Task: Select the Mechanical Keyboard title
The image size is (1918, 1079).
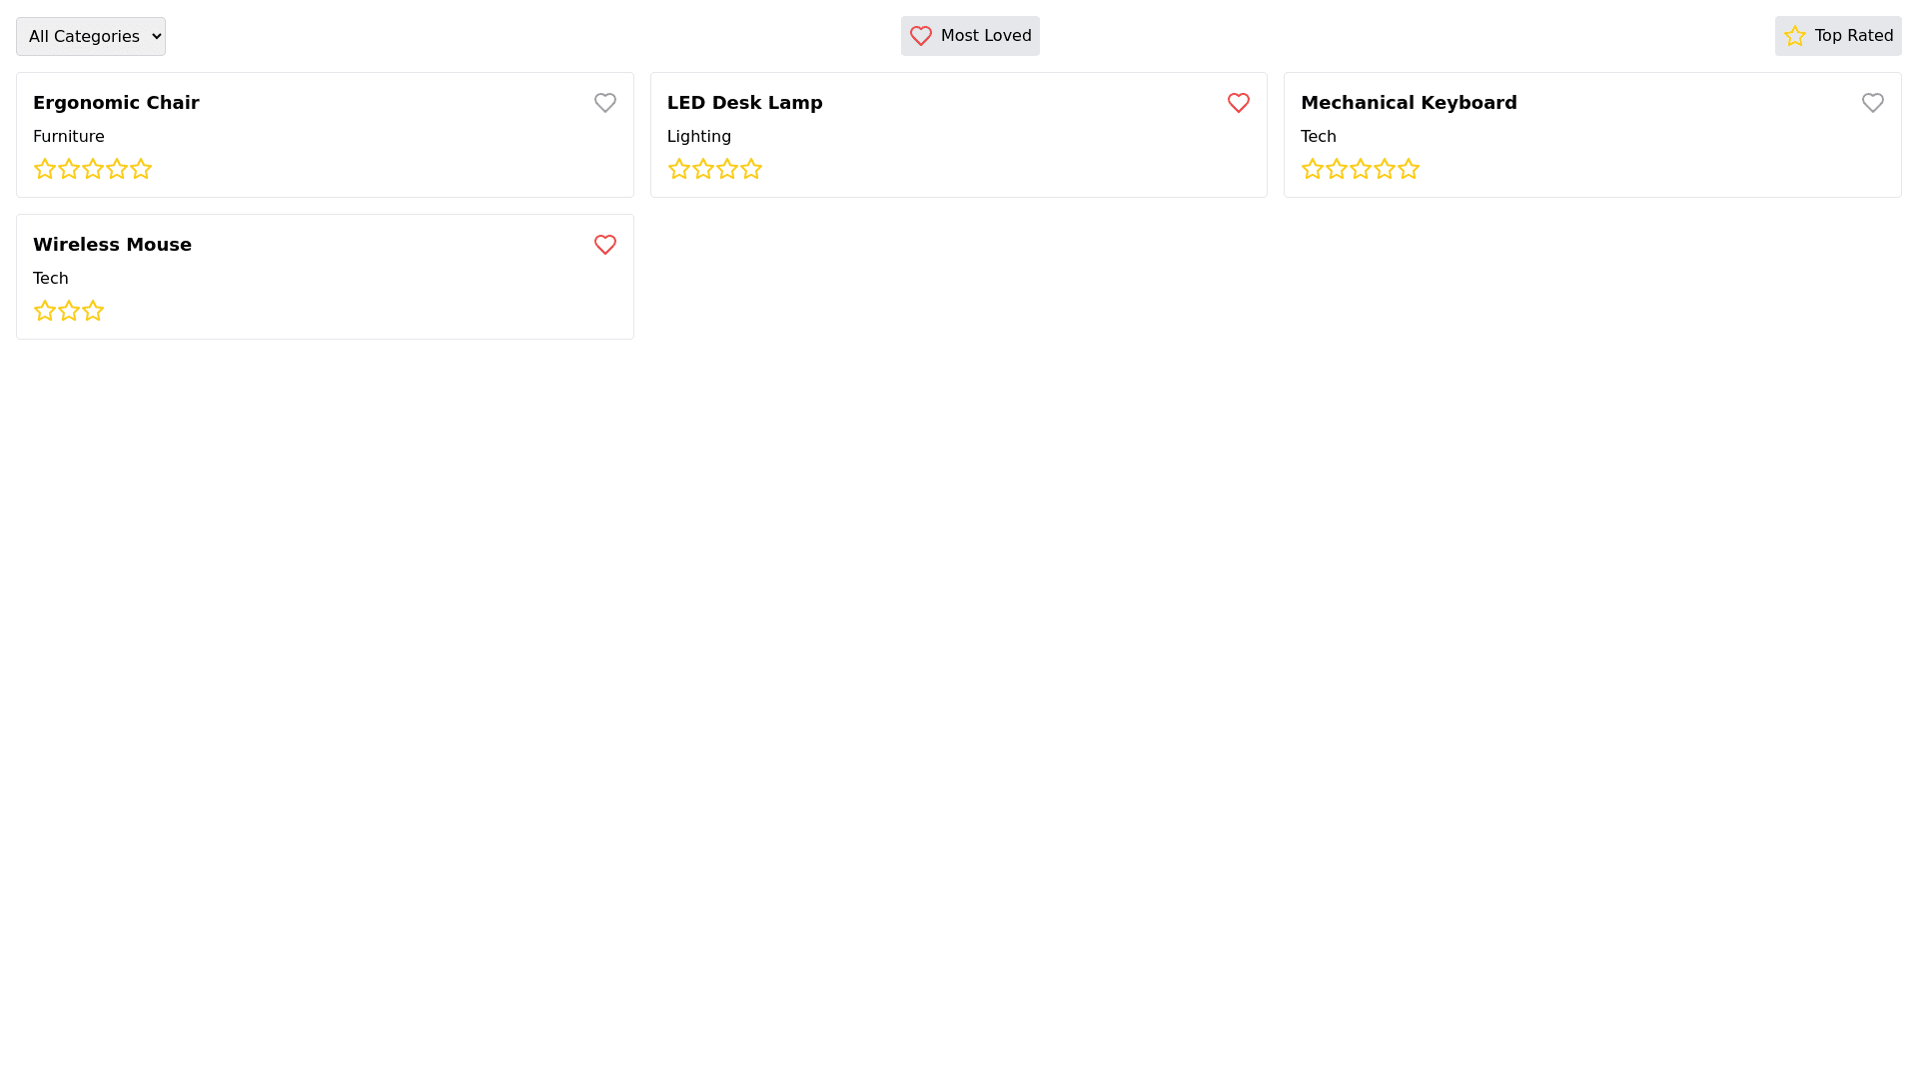Action: point(1408,103)
